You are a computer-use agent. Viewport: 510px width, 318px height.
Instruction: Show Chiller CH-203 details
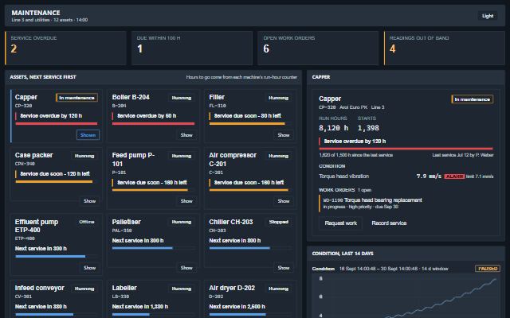point(284,268)
